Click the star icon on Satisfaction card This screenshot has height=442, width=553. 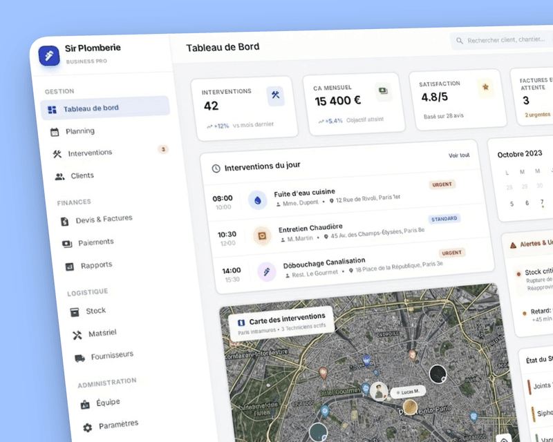[x=485, y=87]
